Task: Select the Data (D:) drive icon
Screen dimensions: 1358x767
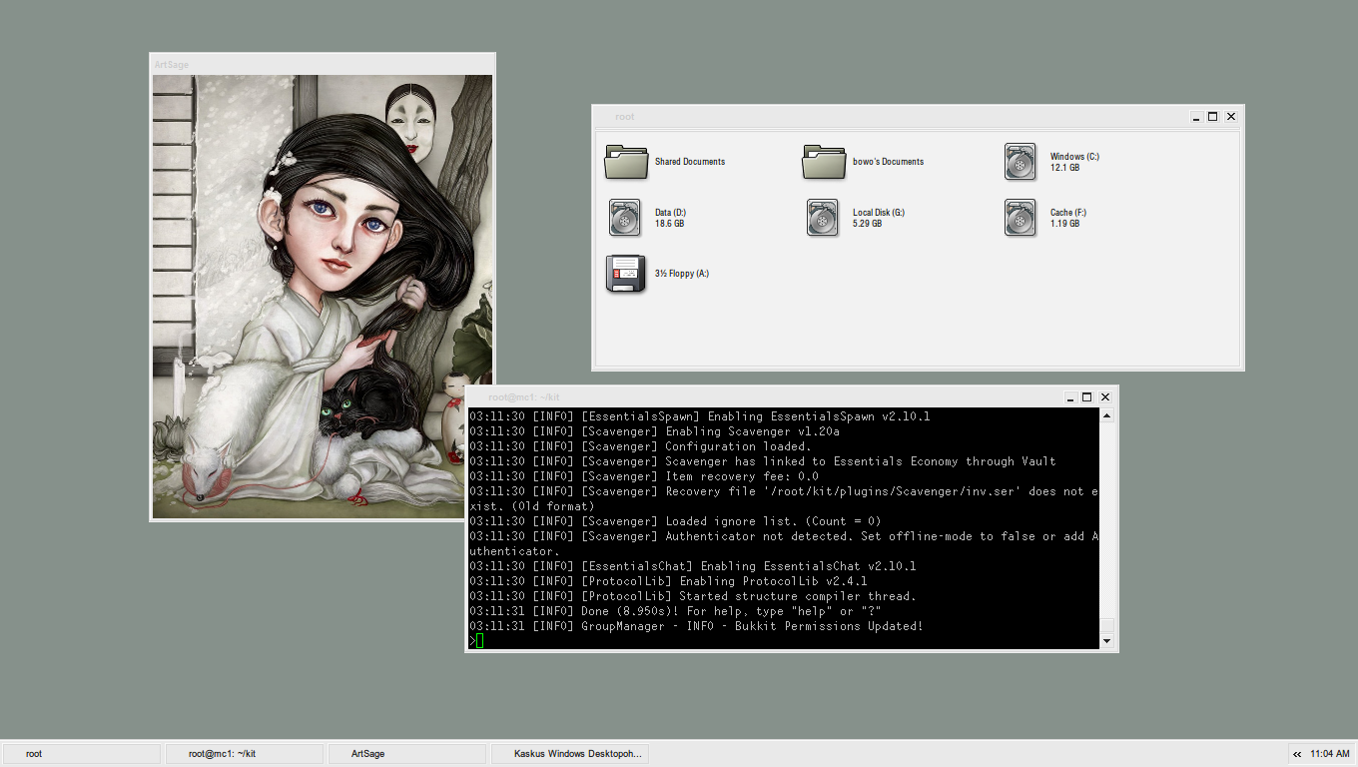Action: 625,218
